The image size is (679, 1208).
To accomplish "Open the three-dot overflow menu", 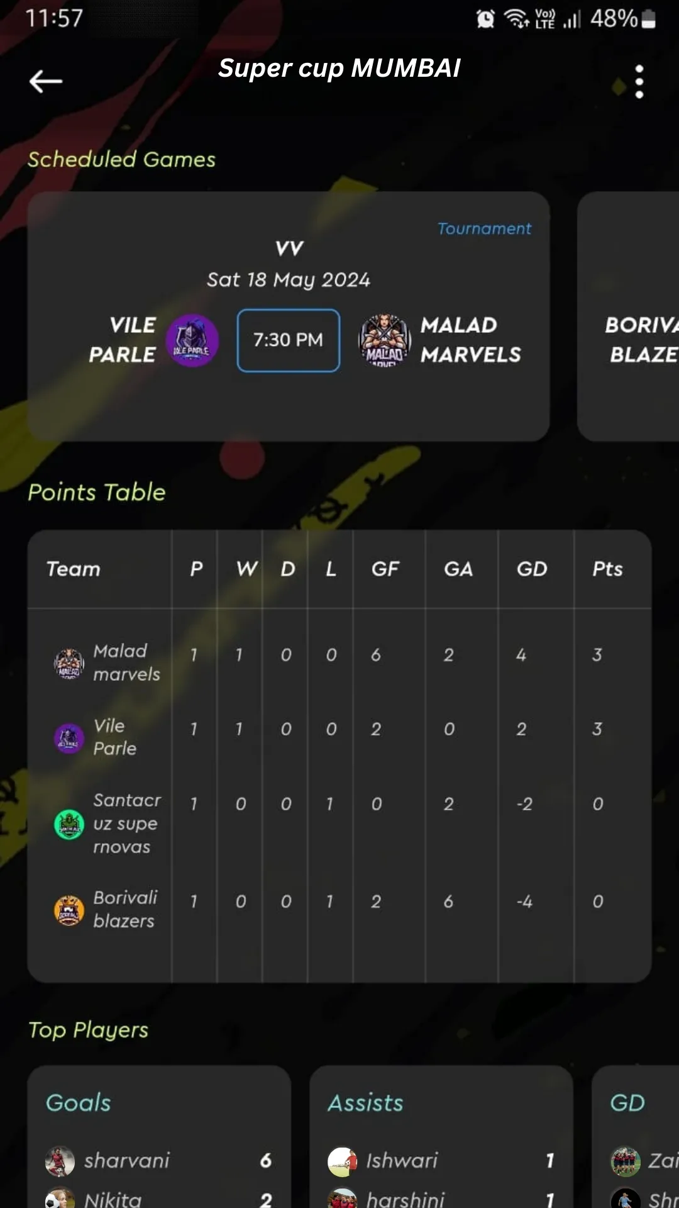I will tap(639, 82).
